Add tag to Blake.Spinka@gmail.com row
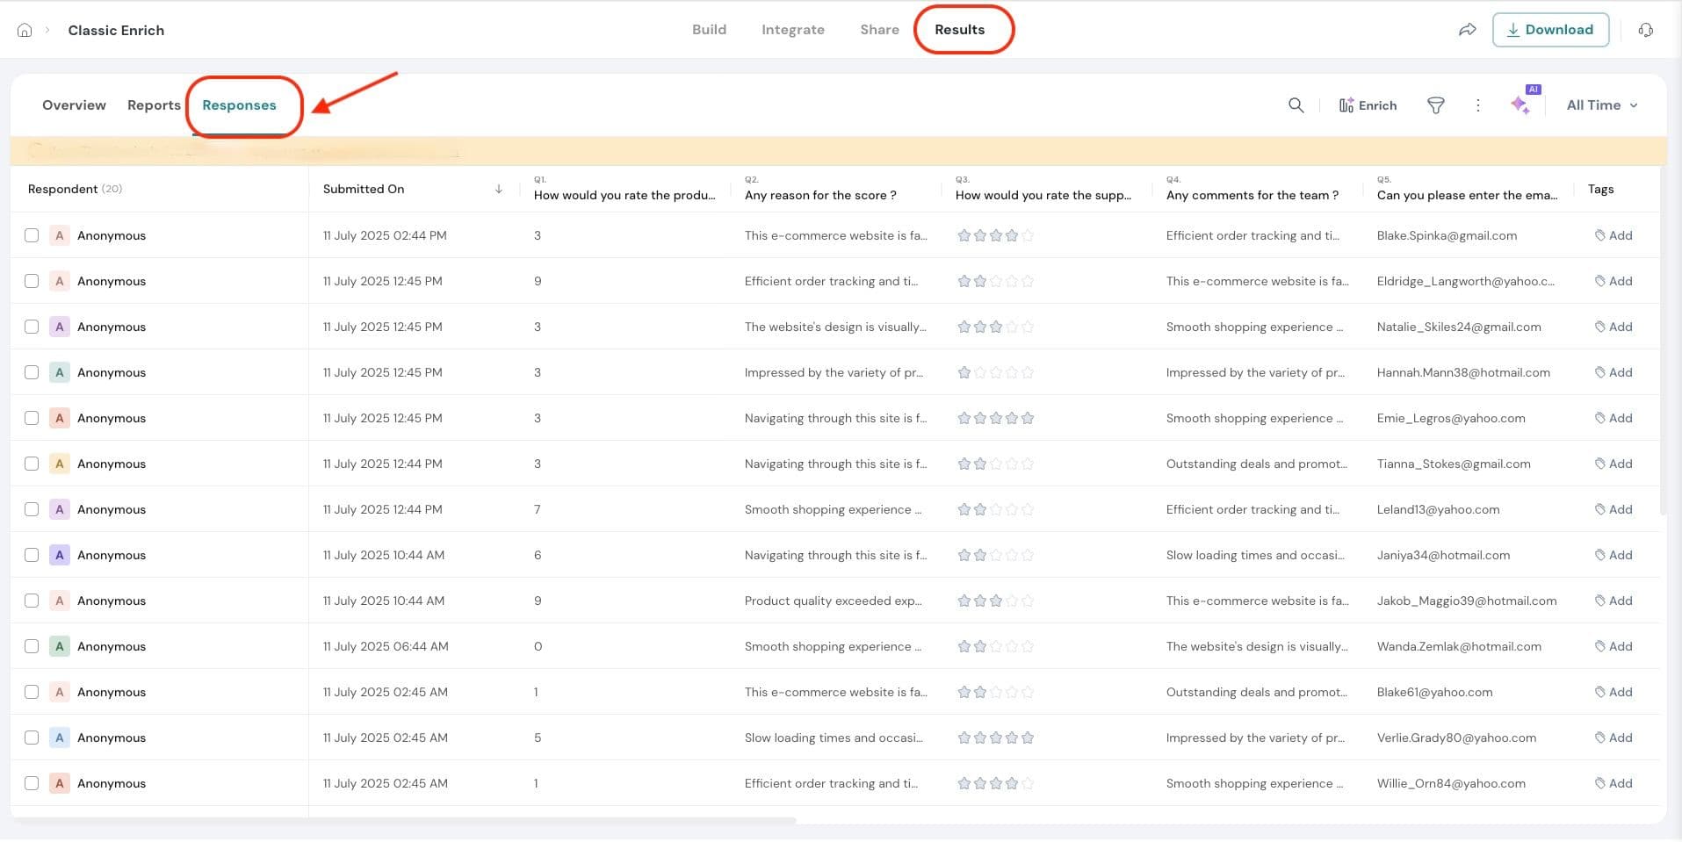Image resolution: width=1682 pixels, height=842 pixels. point(1613,235)
